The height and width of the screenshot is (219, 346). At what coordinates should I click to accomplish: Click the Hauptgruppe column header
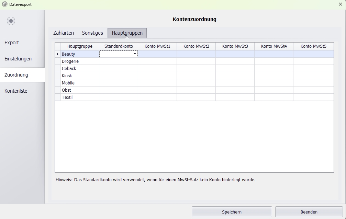click(80, 46)
